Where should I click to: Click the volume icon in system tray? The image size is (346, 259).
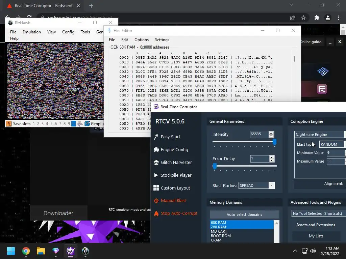(313, 251)
